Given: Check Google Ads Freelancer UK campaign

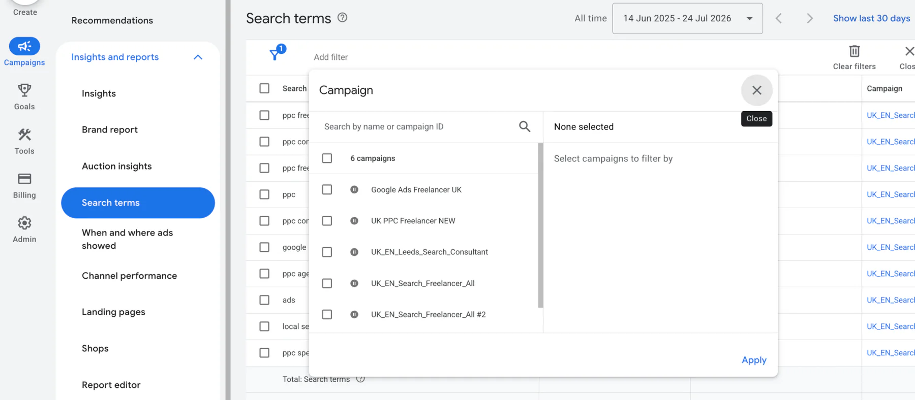Looking at the screenshot, I should click(x=327, y=189).
